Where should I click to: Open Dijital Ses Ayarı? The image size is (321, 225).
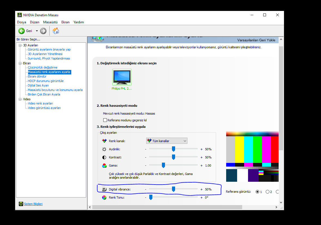tap(38, 85)
